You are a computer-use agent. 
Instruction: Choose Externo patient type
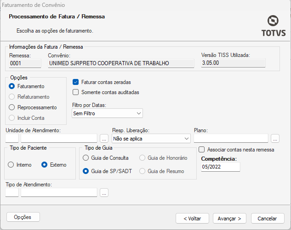45,165
